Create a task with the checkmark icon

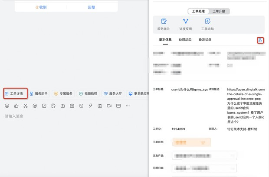tap(81, 106)
